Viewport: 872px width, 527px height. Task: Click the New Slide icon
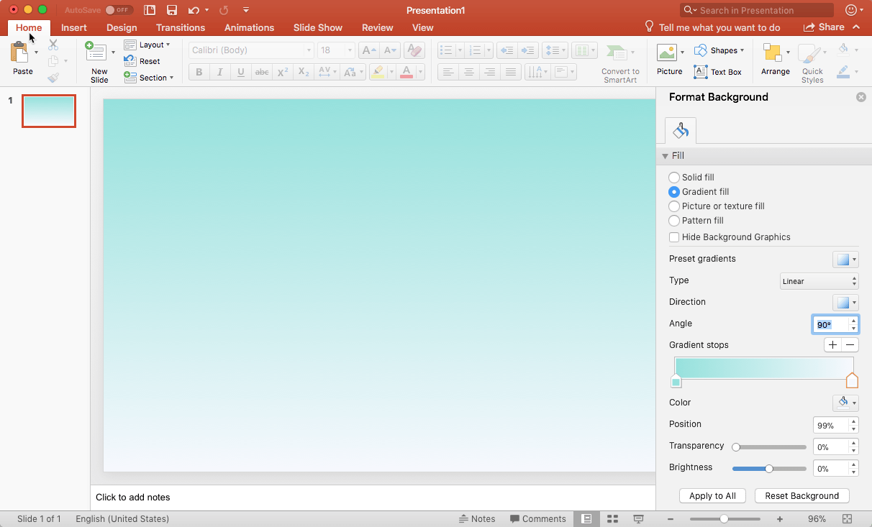pos(96,52)
